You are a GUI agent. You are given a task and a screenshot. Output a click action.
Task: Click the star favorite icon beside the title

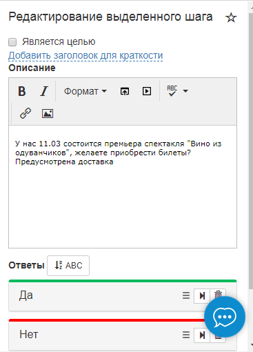(231, 18)
